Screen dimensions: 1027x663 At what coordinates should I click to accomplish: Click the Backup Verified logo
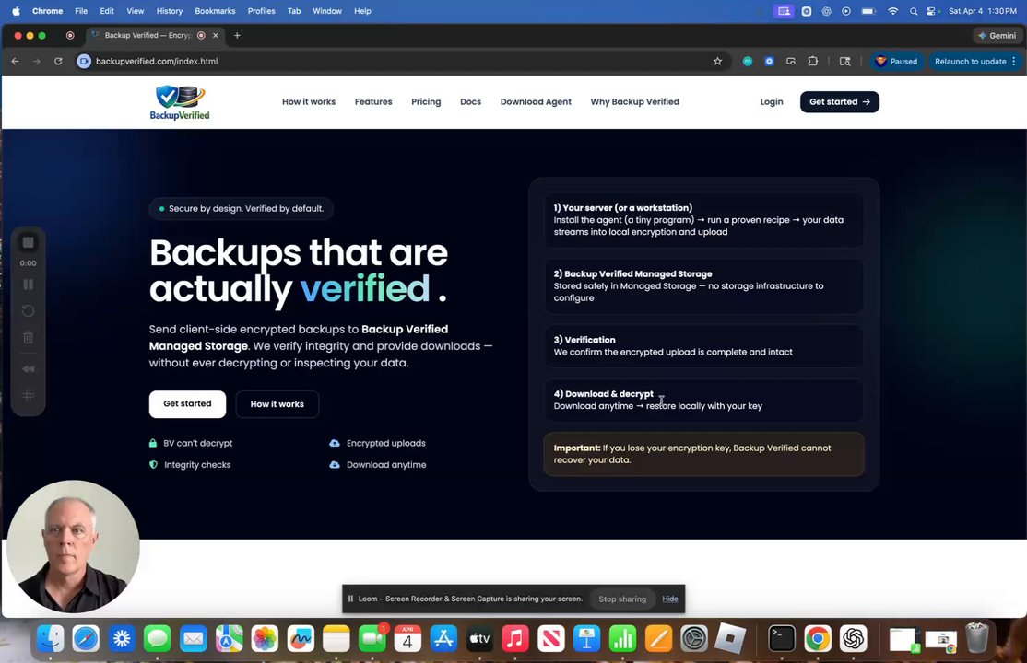180,102
